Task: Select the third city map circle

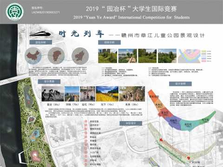Action: tap(80, 56)
